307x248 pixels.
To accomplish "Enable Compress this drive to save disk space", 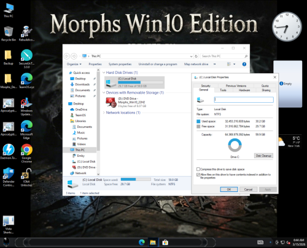I will click(x=198, y=169).
